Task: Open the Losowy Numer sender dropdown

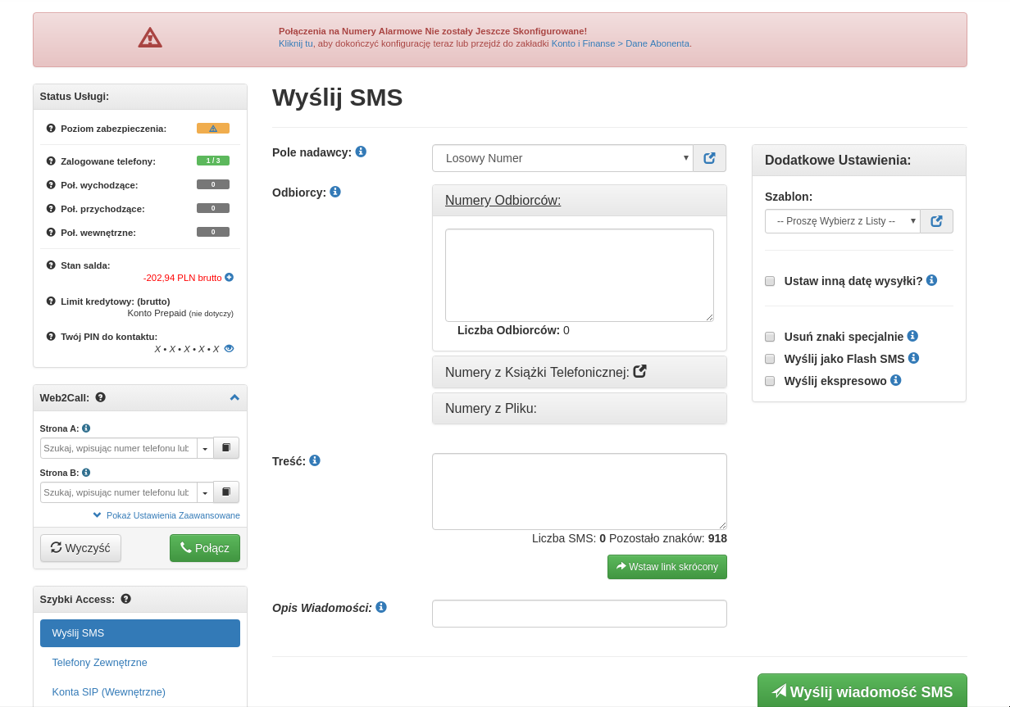Action: point(562,158)
